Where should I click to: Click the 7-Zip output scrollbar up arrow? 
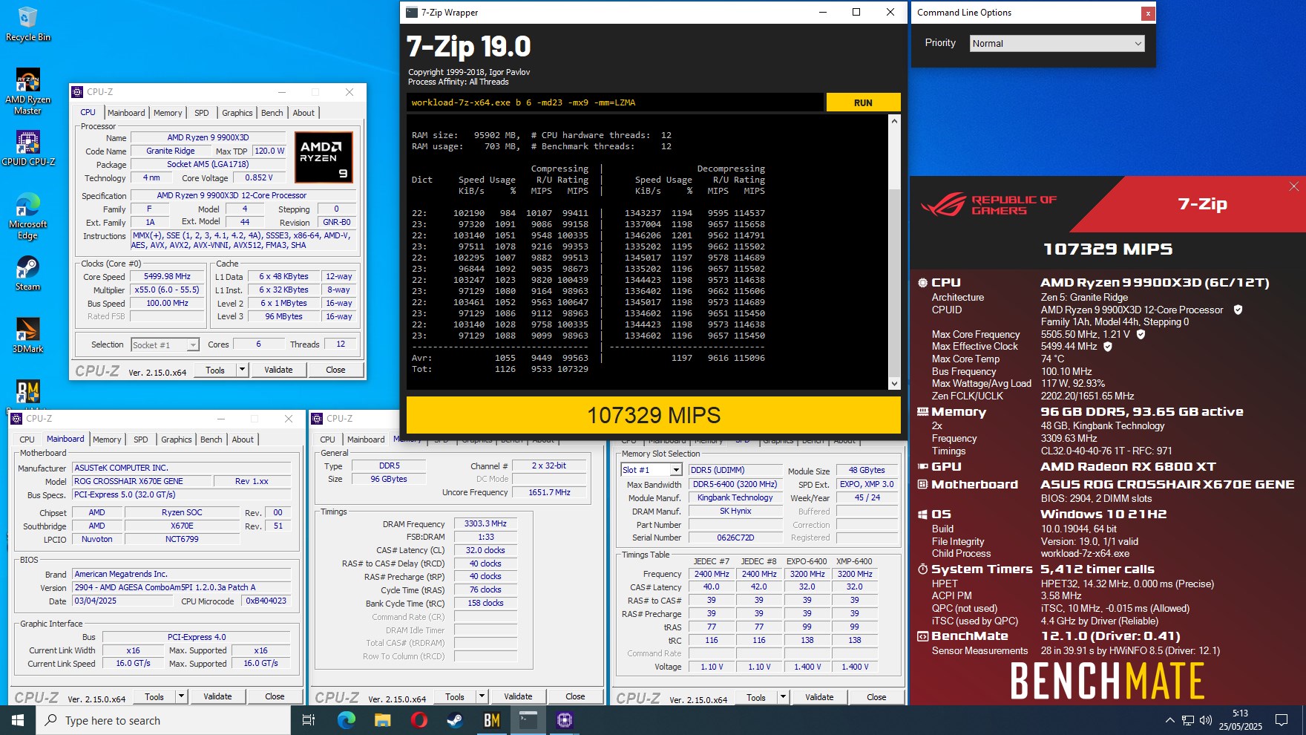click(894, 121)
